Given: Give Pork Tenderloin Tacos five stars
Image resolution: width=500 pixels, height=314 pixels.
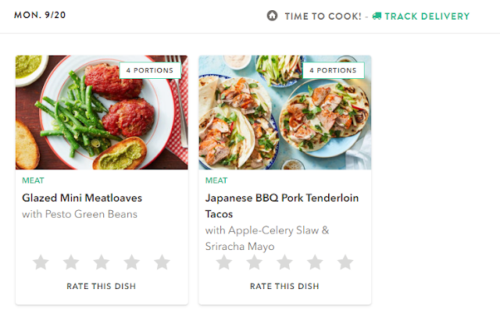Looking at the screenshot, I should coord(345,262).
